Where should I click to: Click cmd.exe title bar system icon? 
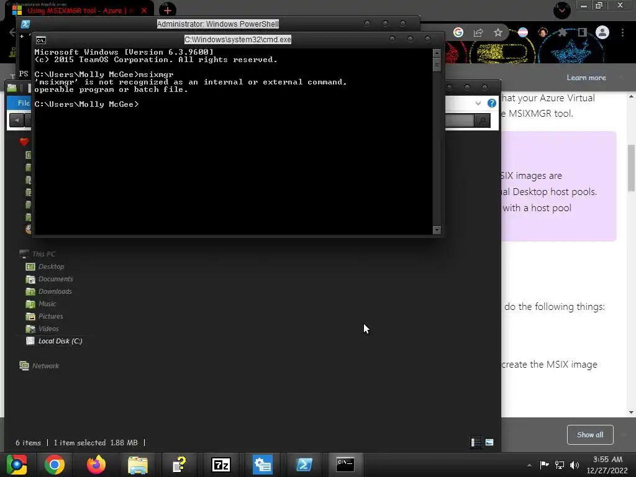point(40,40)
